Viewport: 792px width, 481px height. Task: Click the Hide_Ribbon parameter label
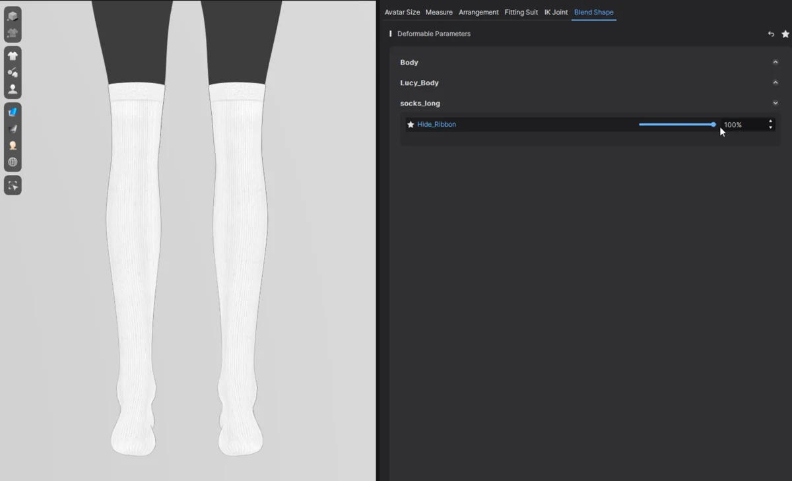tap(436, 124)
